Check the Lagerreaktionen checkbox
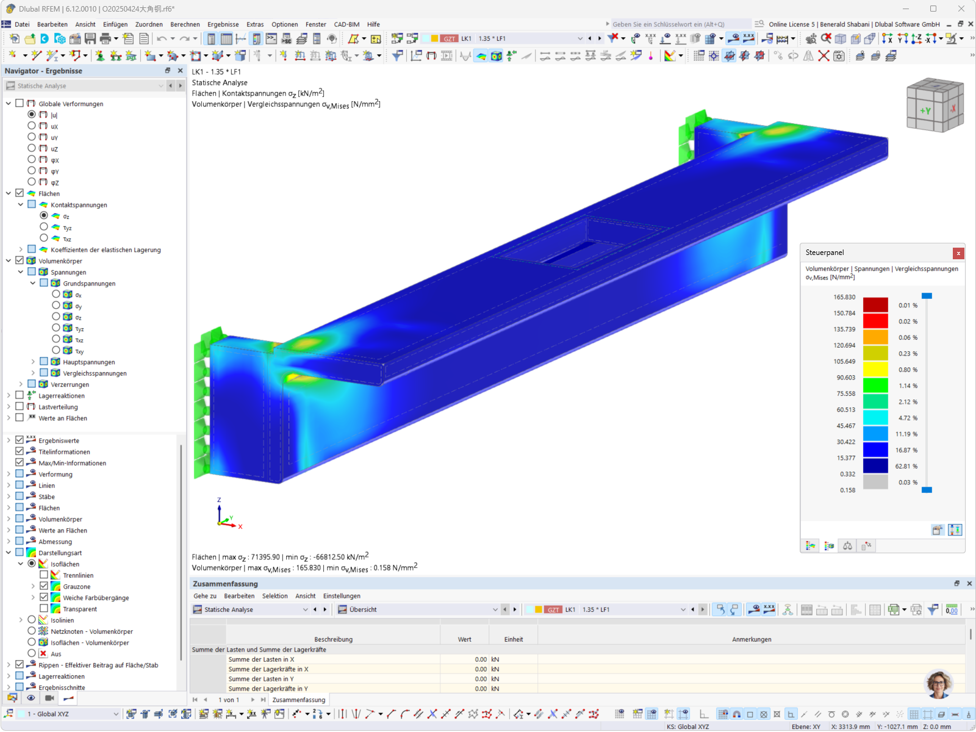976x732 pixels. click(20, 395)
